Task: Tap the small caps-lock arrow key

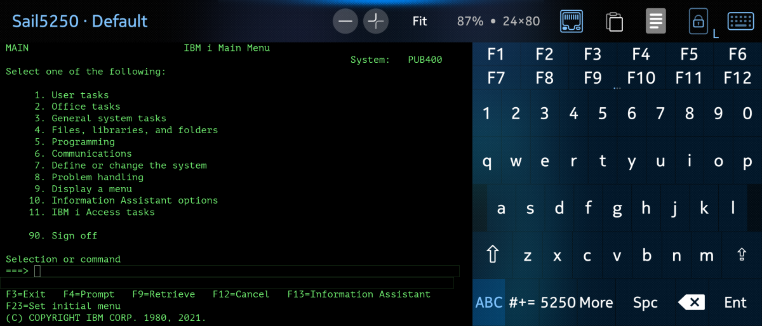Action: pyautogui.click(x=741, y=255)
